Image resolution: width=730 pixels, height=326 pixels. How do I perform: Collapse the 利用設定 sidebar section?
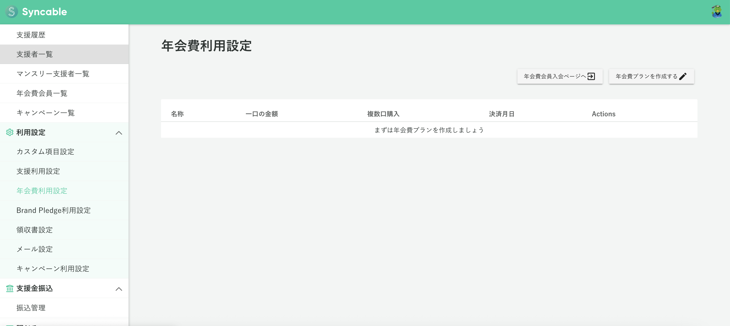point(119,133)
